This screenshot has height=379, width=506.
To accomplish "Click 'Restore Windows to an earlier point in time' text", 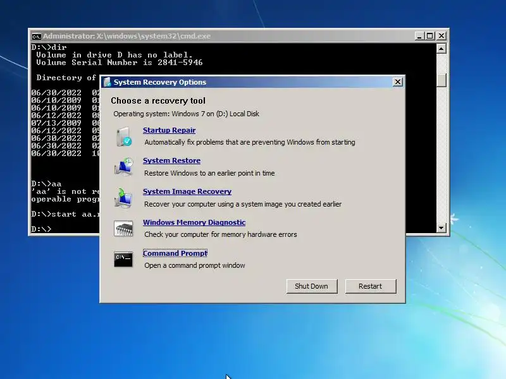I will coord(209,173).
